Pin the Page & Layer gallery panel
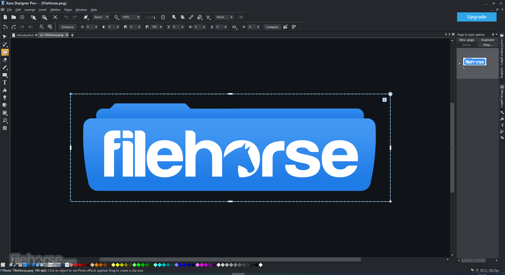The width and height of the screenshot is (505, 275). point(493,35)
